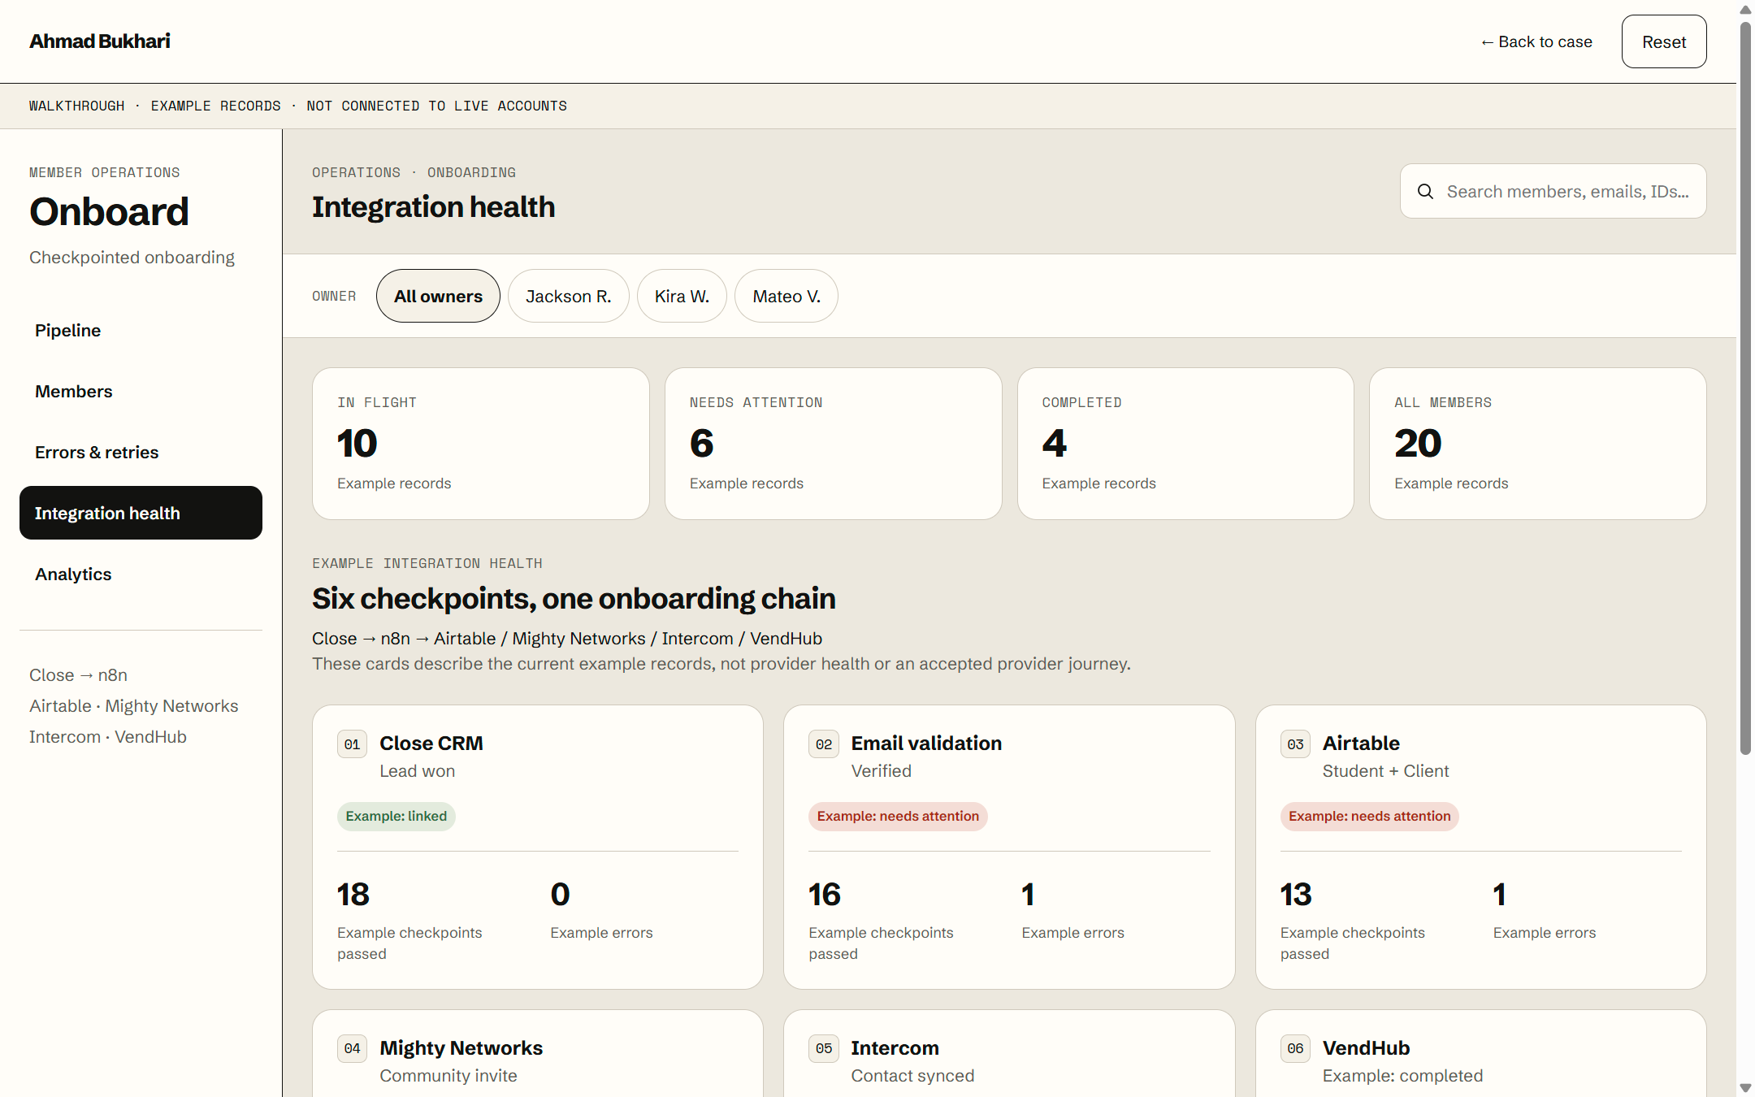Click the 01 badge on Close CRM
Viewport: 1755px width, 1097px height.
352,744
